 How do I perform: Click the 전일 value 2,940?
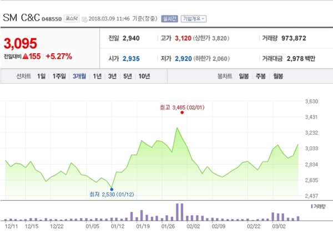[131, 38]
